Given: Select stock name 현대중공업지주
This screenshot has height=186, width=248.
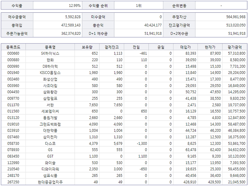Looking at the screenshot, I should [x=50, y=182].
